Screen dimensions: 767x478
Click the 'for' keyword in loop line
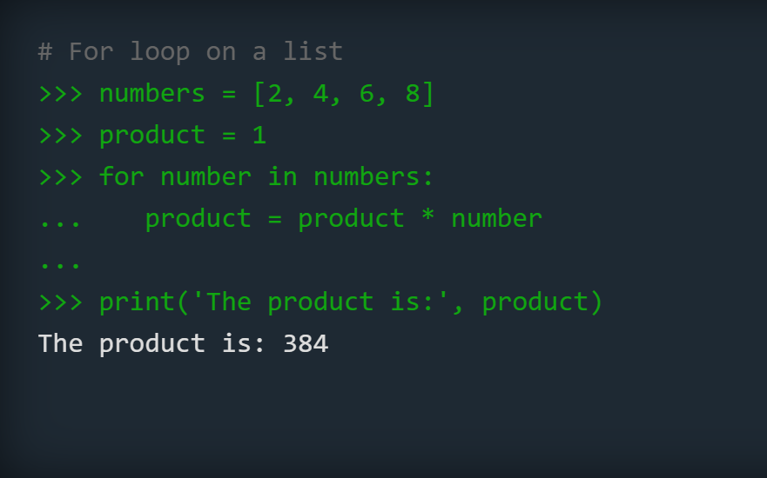[121, 176]
